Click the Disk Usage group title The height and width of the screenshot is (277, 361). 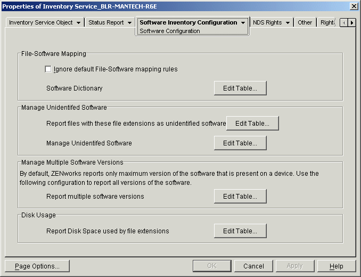[38, 215]
